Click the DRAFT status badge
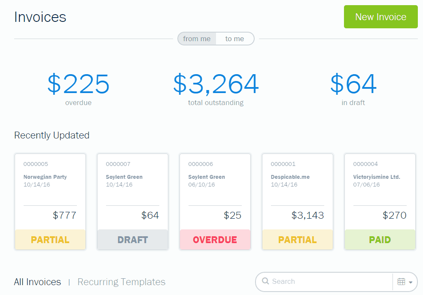423x295 pixels. coord(132,240)
